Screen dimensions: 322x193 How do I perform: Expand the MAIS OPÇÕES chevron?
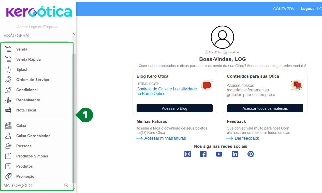(x=66, y=185)
